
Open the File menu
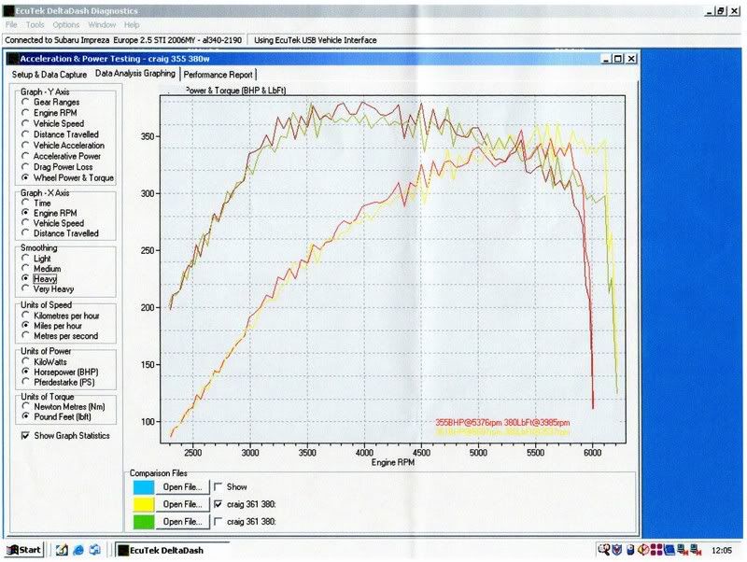[x=11, y=25]
